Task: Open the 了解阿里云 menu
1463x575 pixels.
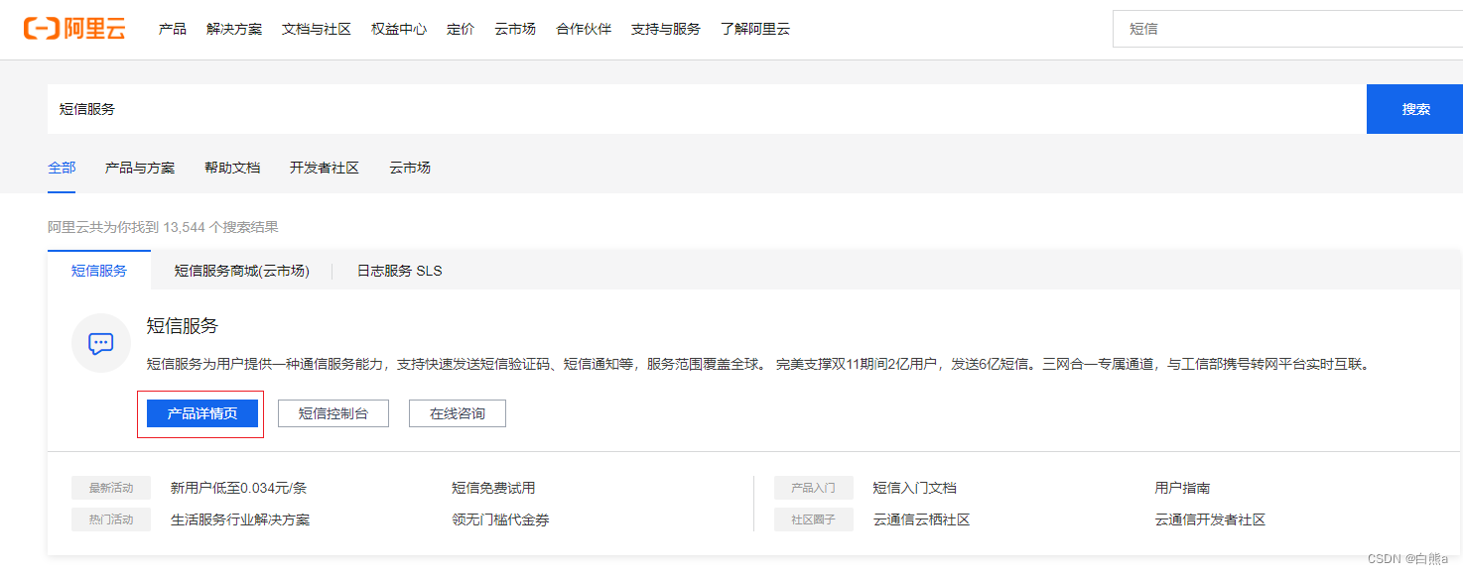Action: coord(755,29)
